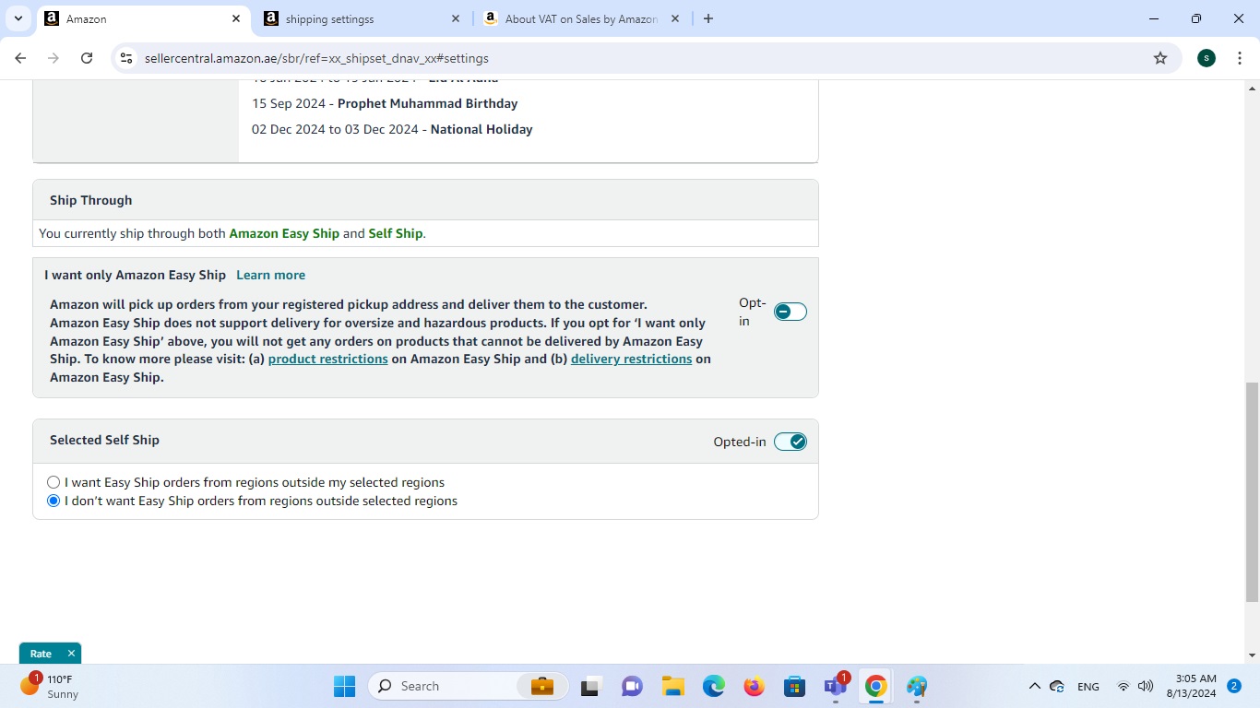Open the Windows Start menu
1260x708 pixels.
tap(344, 686)
